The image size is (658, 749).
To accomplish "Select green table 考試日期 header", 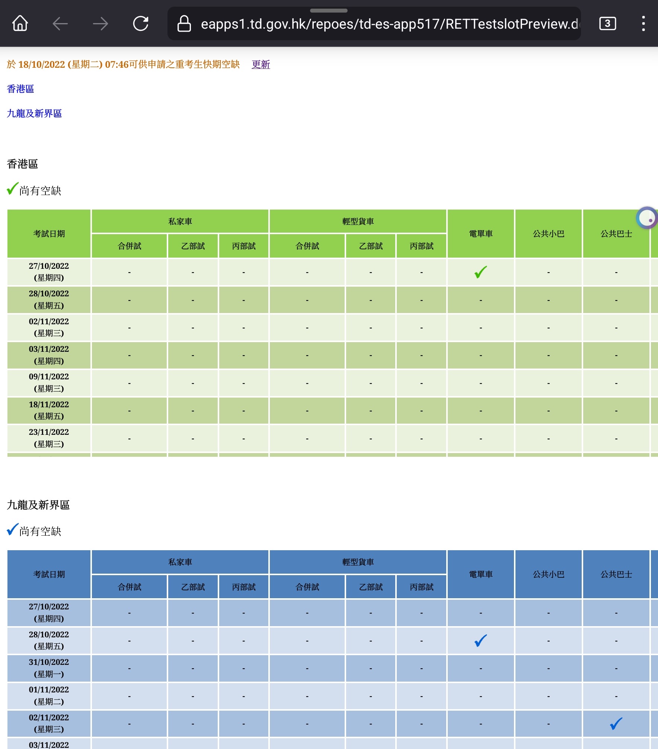I will tap(49, 234).
